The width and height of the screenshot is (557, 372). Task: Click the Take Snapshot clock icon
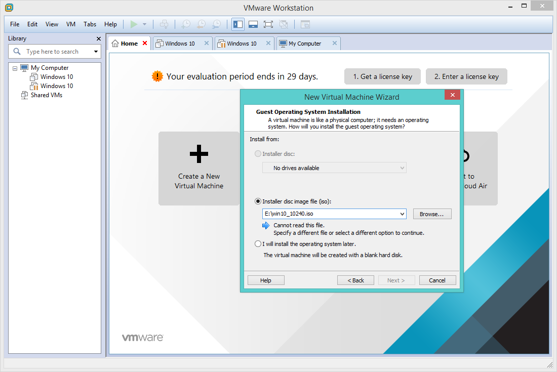(186, 24)
